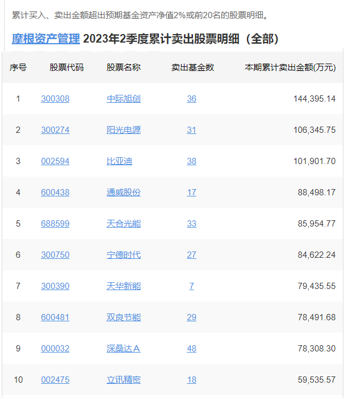
Task: Open 通威股份 stock link
Action: point(123,192)
